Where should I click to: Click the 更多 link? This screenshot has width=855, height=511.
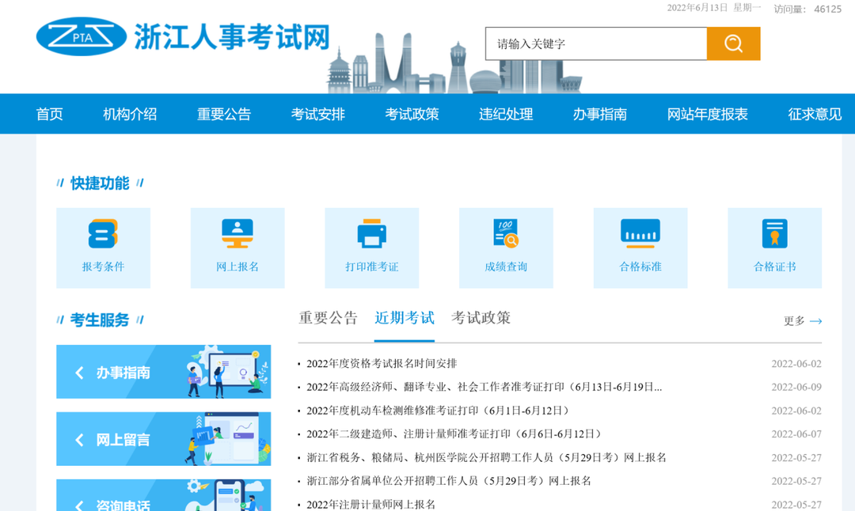(794, 321)
